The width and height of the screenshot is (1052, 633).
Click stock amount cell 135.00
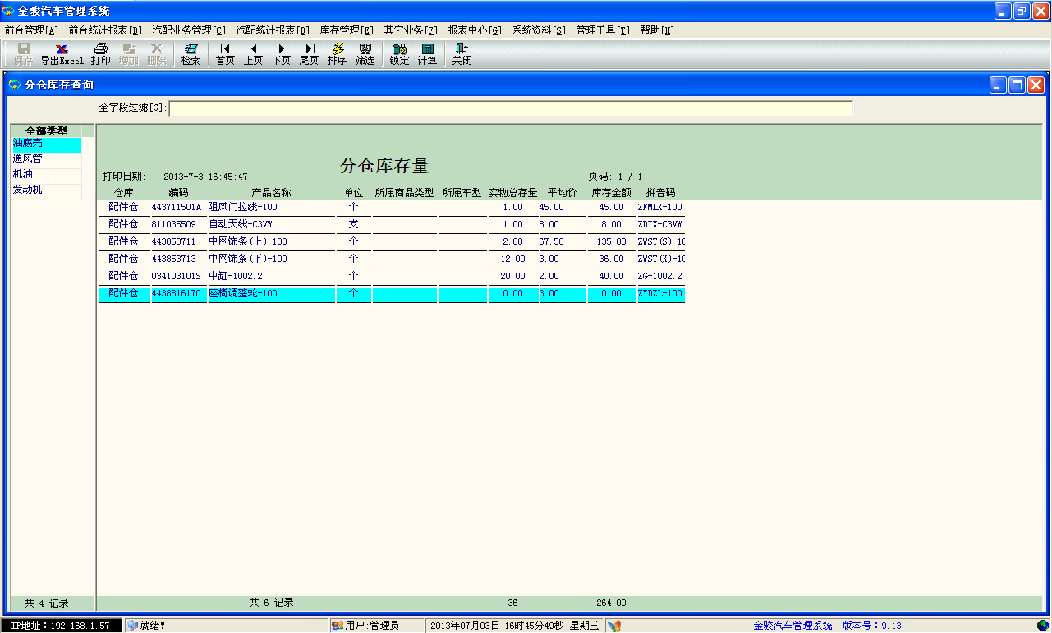tap(612, 241)
